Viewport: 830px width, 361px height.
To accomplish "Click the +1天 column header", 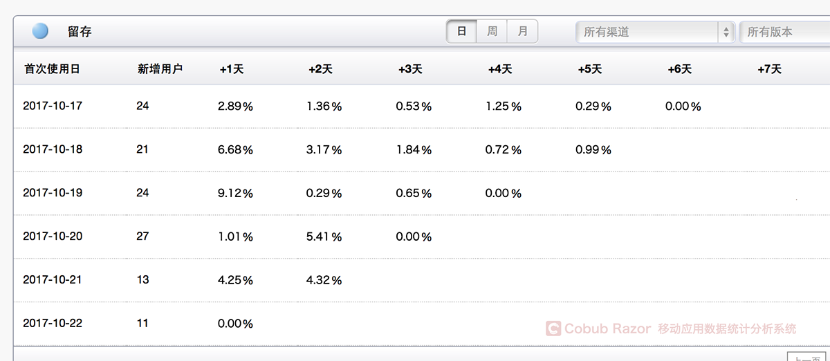I will tap(232, 69).
